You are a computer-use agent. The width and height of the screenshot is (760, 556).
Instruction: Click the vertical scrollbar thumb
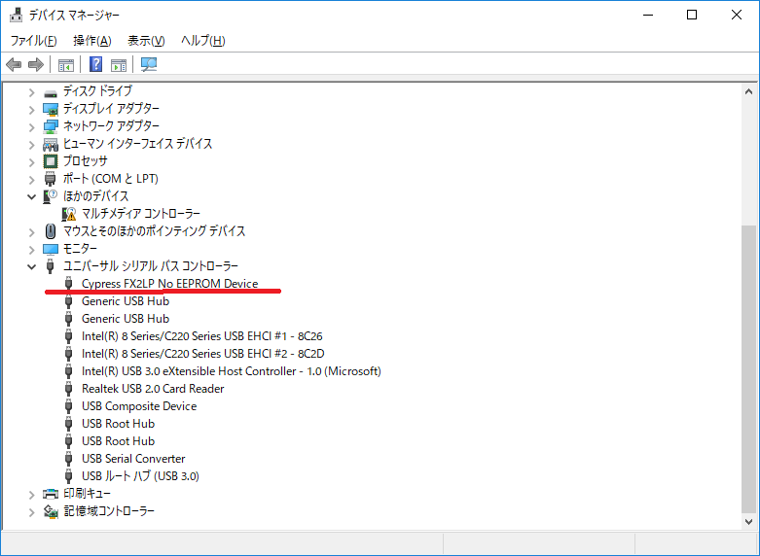tap(748, 370)
